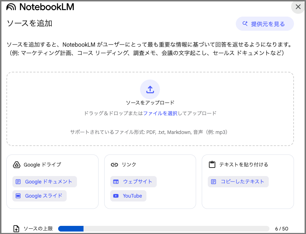This screenshot has width=306, height=234.
Task: Click the 6 / 50 source count
Action: 282,229
